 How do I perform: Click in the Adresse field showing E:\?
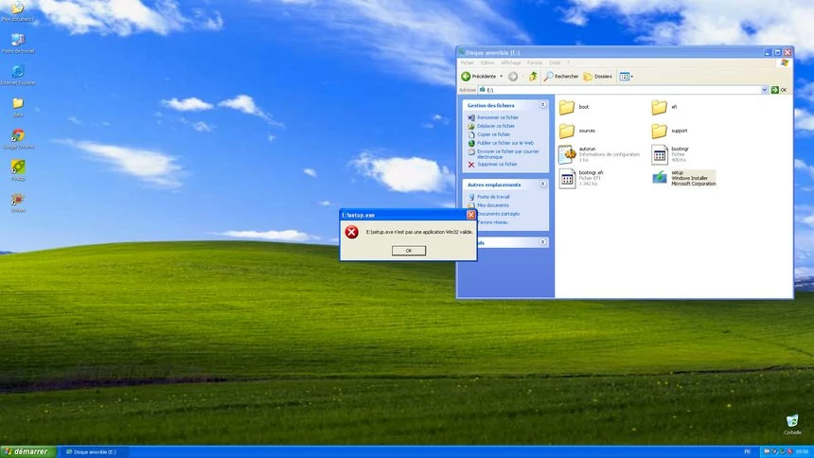619,90
